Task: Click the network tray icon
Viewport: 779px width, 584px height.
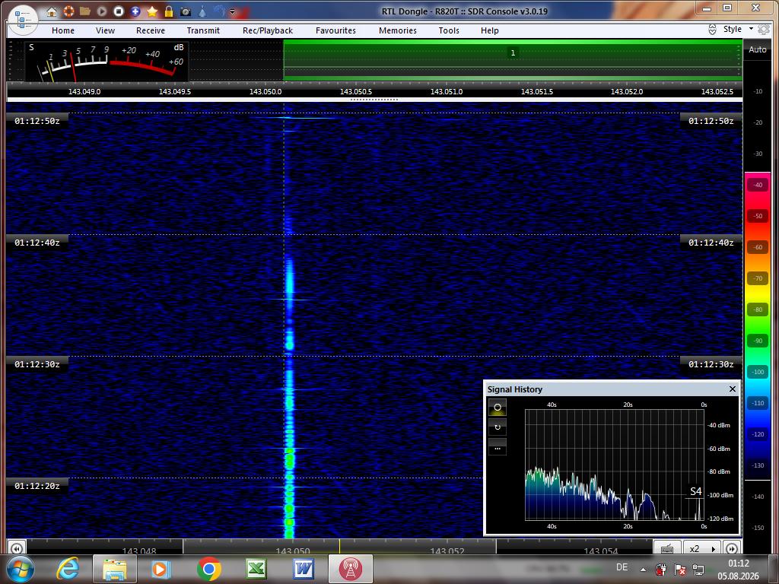Action: point(698,570)
